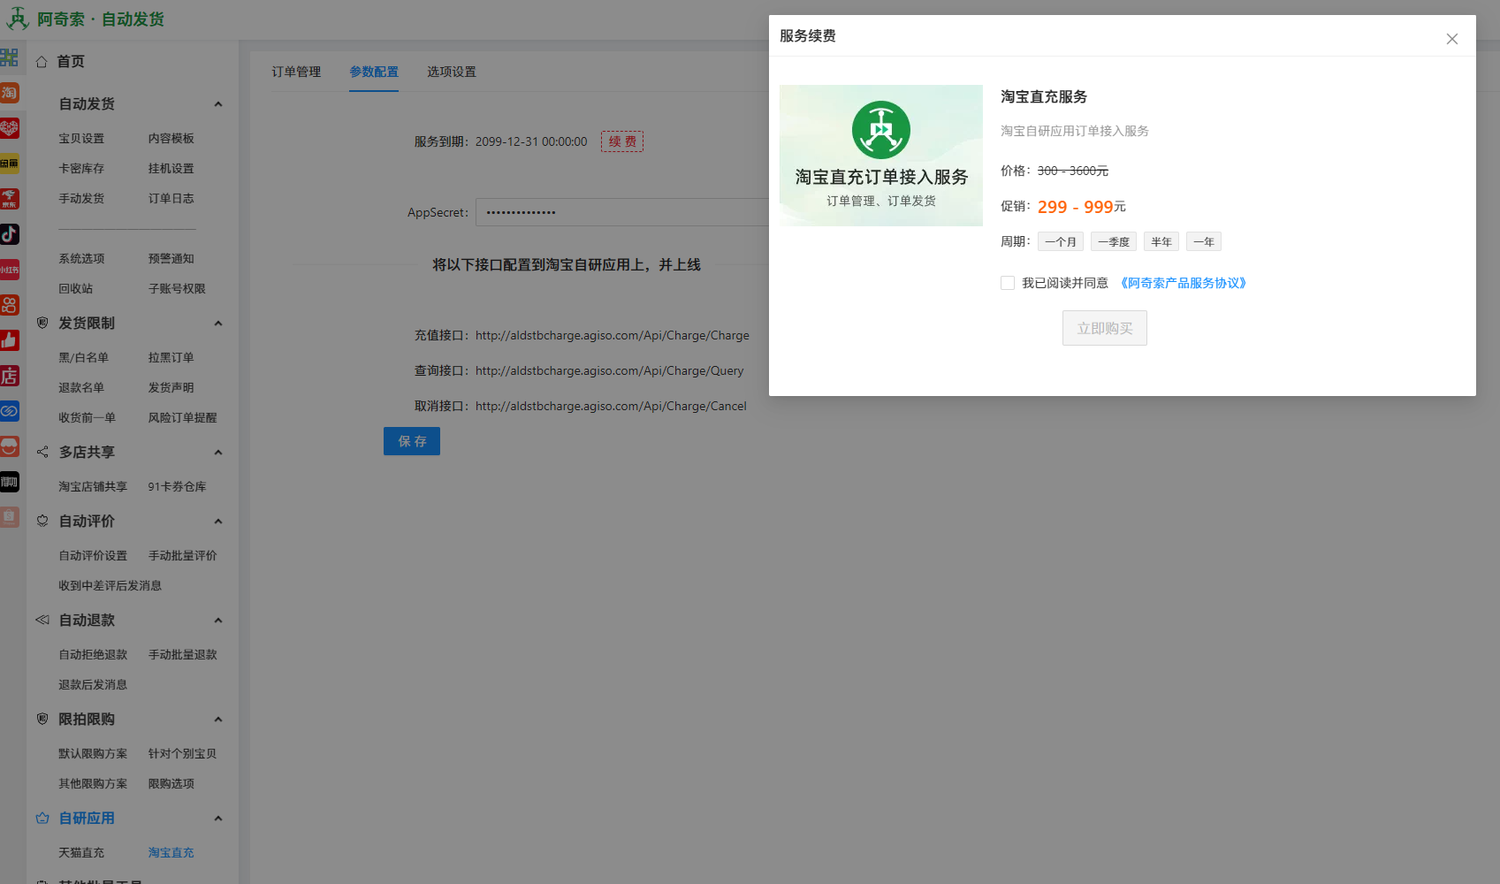Select the orange face platform icon
Viewport: 1500px width, 884px height.
9,446
